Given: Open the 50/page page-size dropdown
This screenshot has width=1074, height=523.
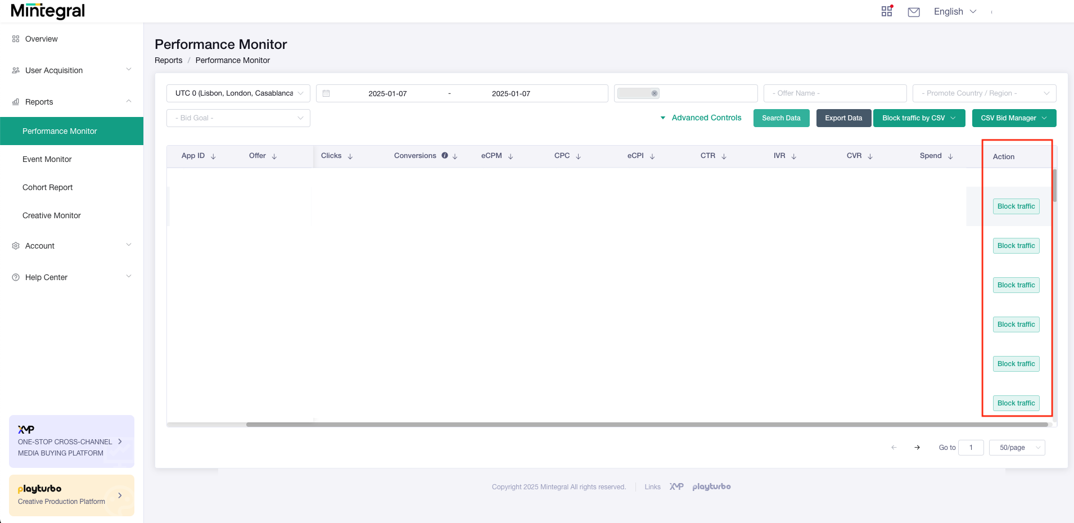Looking at the screenshot, I should (x=1016, y=447).
